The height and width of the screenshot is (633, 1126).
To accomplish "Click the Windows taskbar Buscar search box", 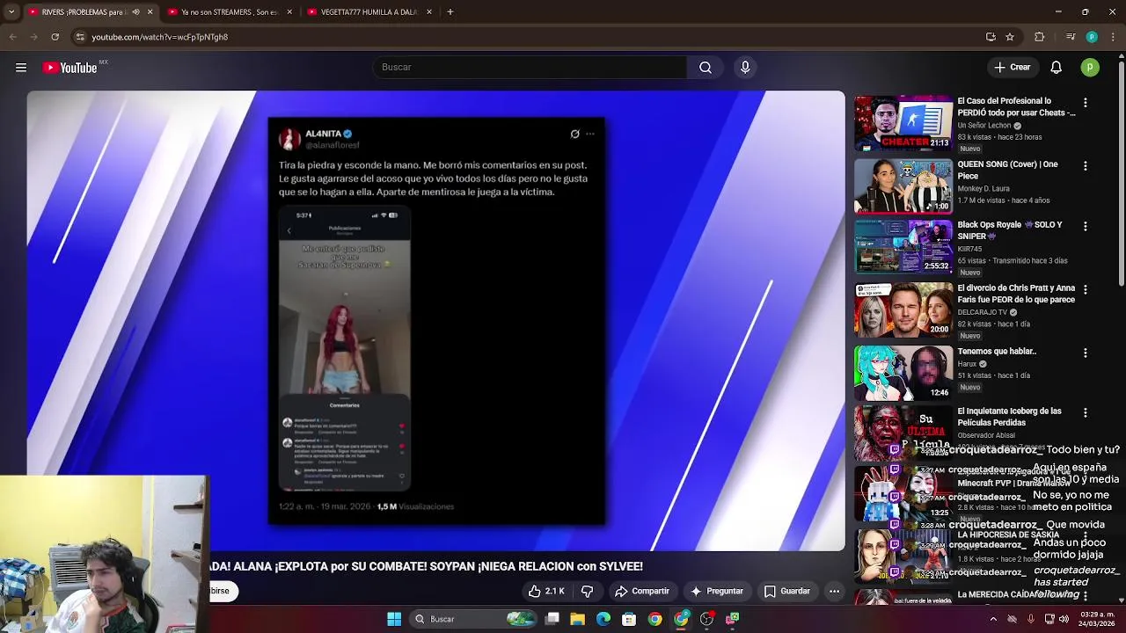I will click(475, 619).
